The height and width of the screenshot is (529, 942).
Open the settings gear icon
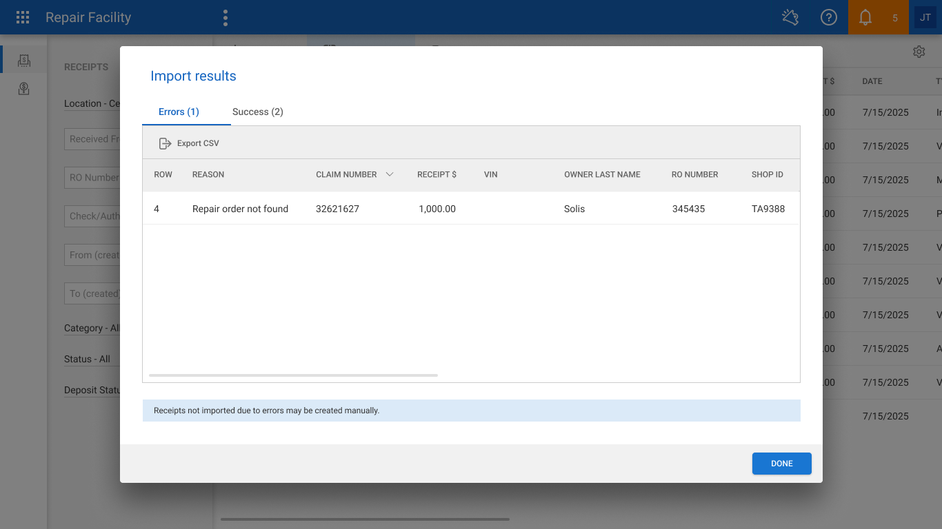click(919, 52)
